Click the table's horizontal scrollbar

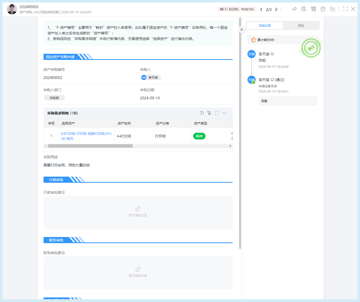[90, 146]
